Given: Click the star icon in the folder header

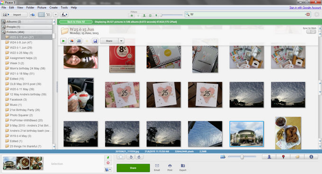Looking at the screenshot, I should (x=87, y=41).
